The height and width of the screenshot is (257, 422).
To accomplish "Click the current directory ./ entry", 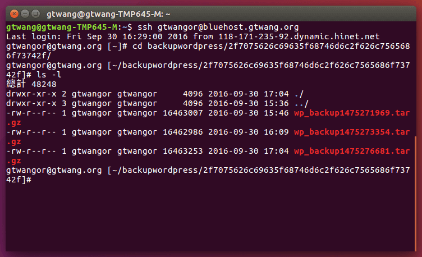I will (297, 94).
